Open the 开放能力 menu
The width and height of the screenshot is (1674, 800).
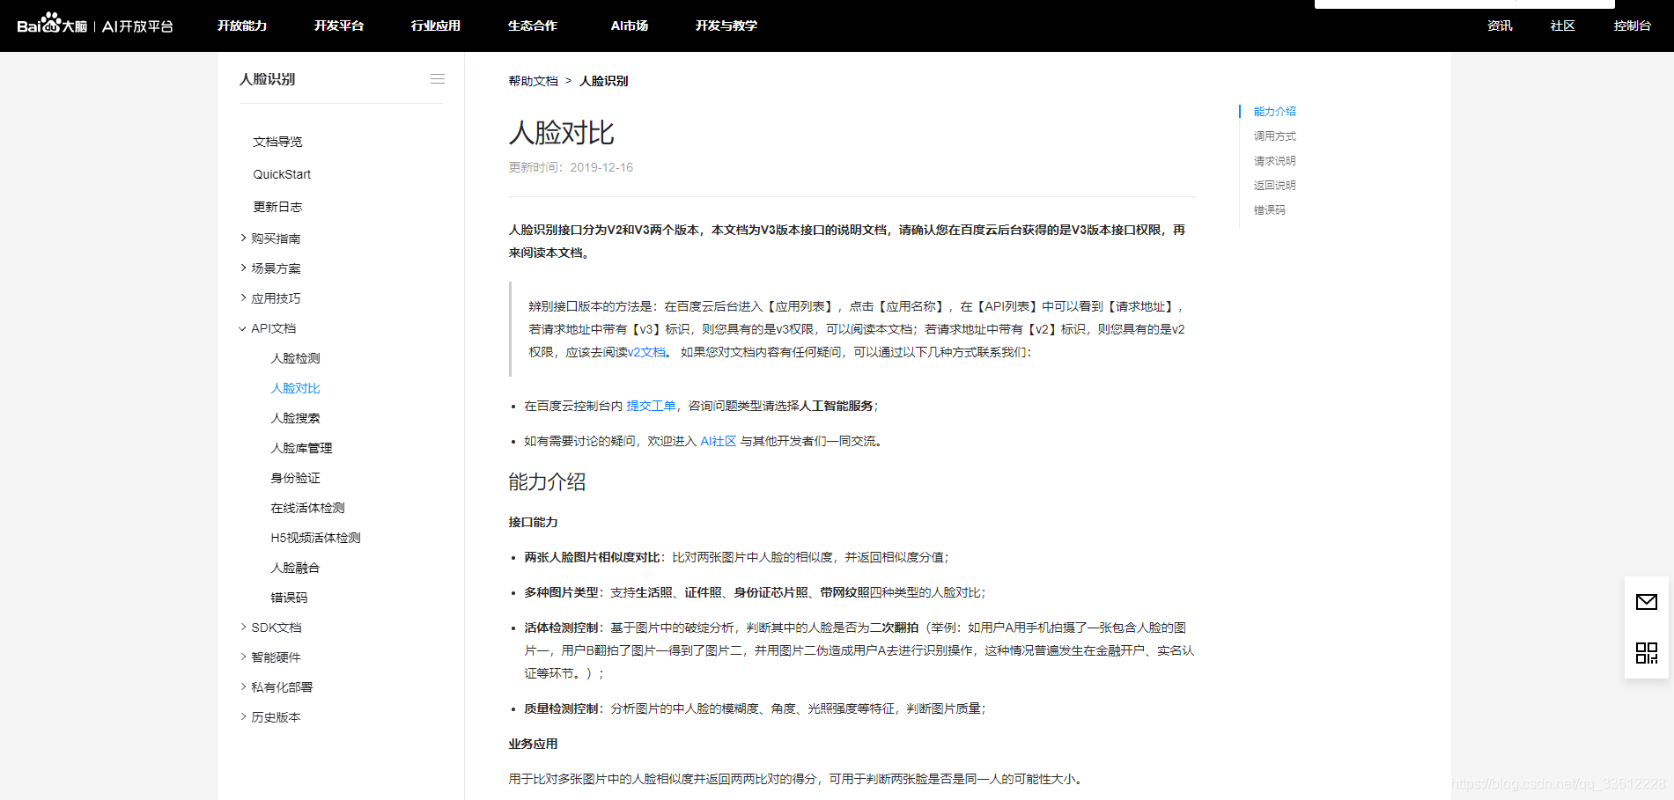tap(243, 26)
